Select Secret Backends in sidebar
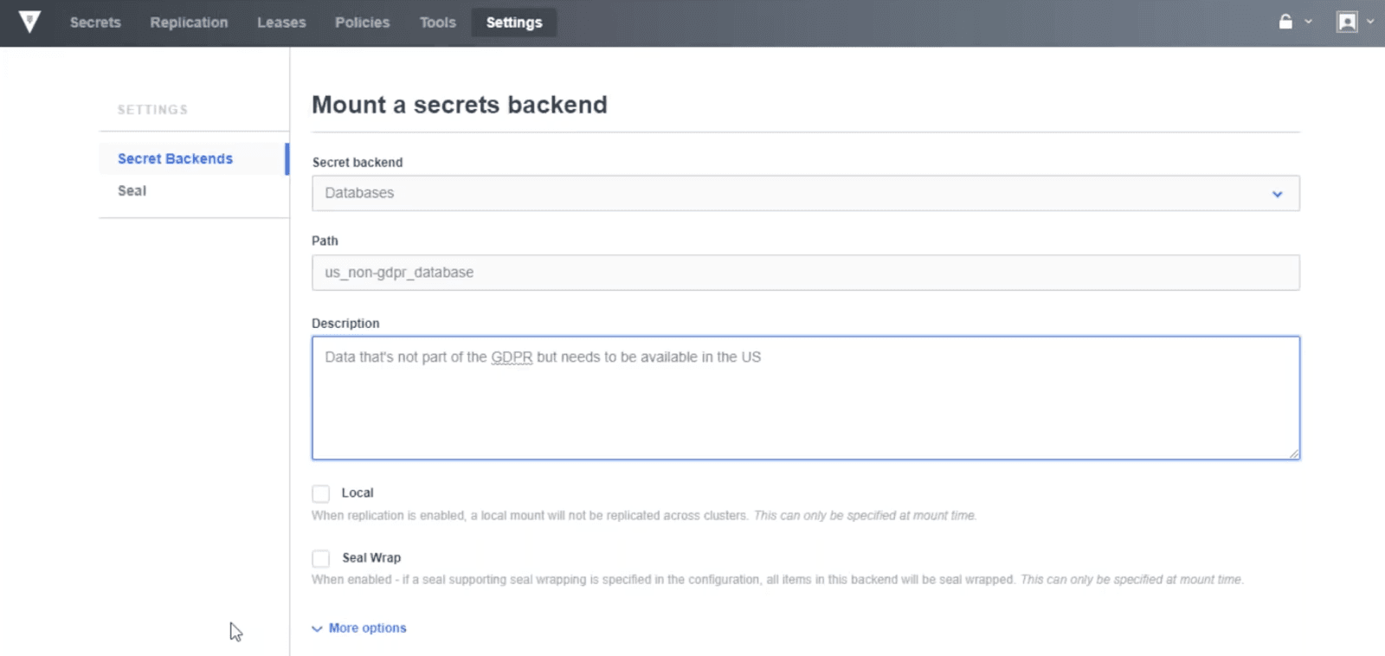The height and width of the screenshot is (656, 1385). pyautogui.click(x=175, y=159)
